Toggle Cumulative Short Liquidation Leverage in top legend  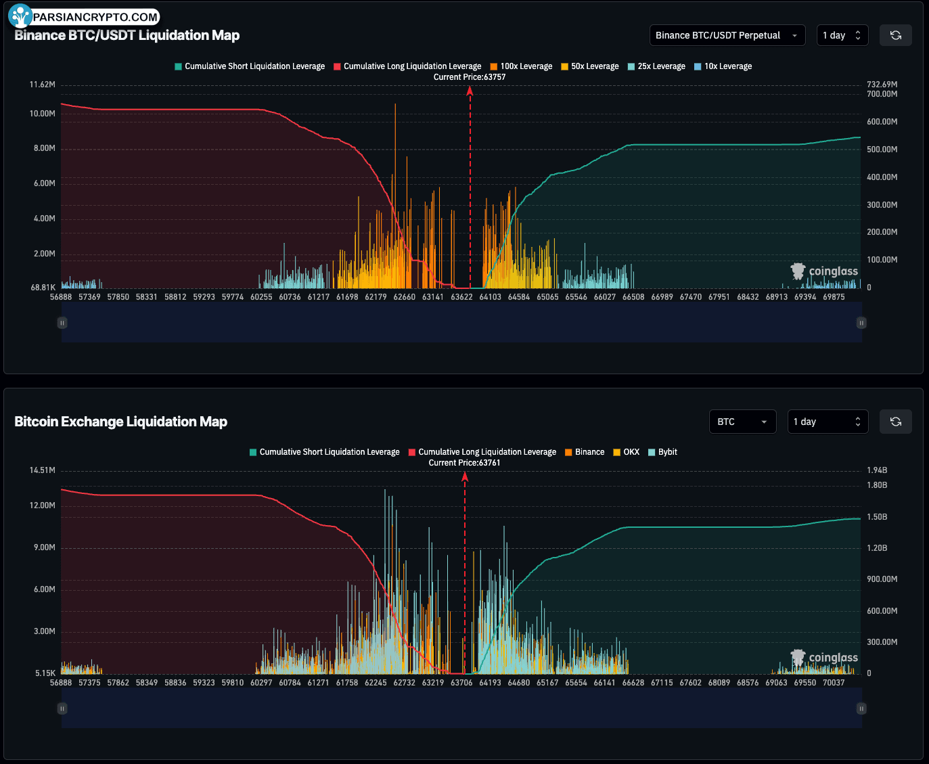[x=250, y=66]
